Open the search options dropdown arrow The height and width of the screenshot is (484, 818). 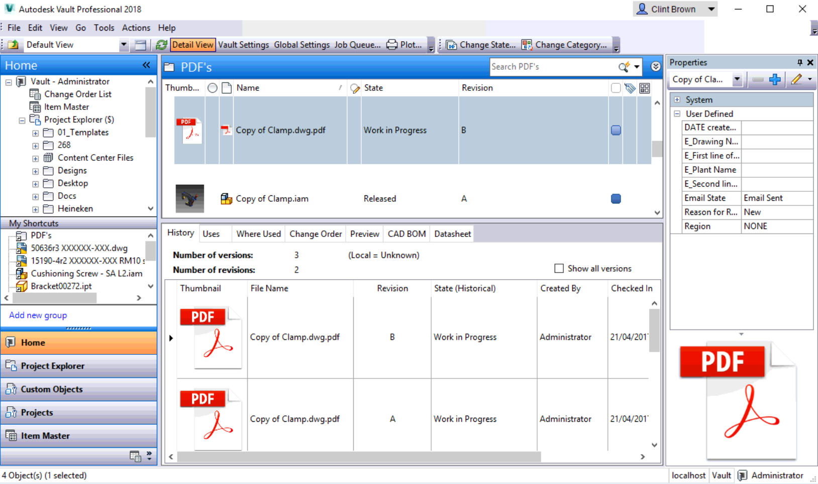pos(637,67)
